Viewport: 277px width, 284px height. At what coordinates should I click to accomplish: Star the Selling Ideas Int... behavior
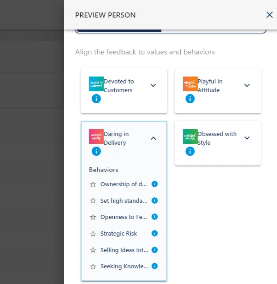93,250
